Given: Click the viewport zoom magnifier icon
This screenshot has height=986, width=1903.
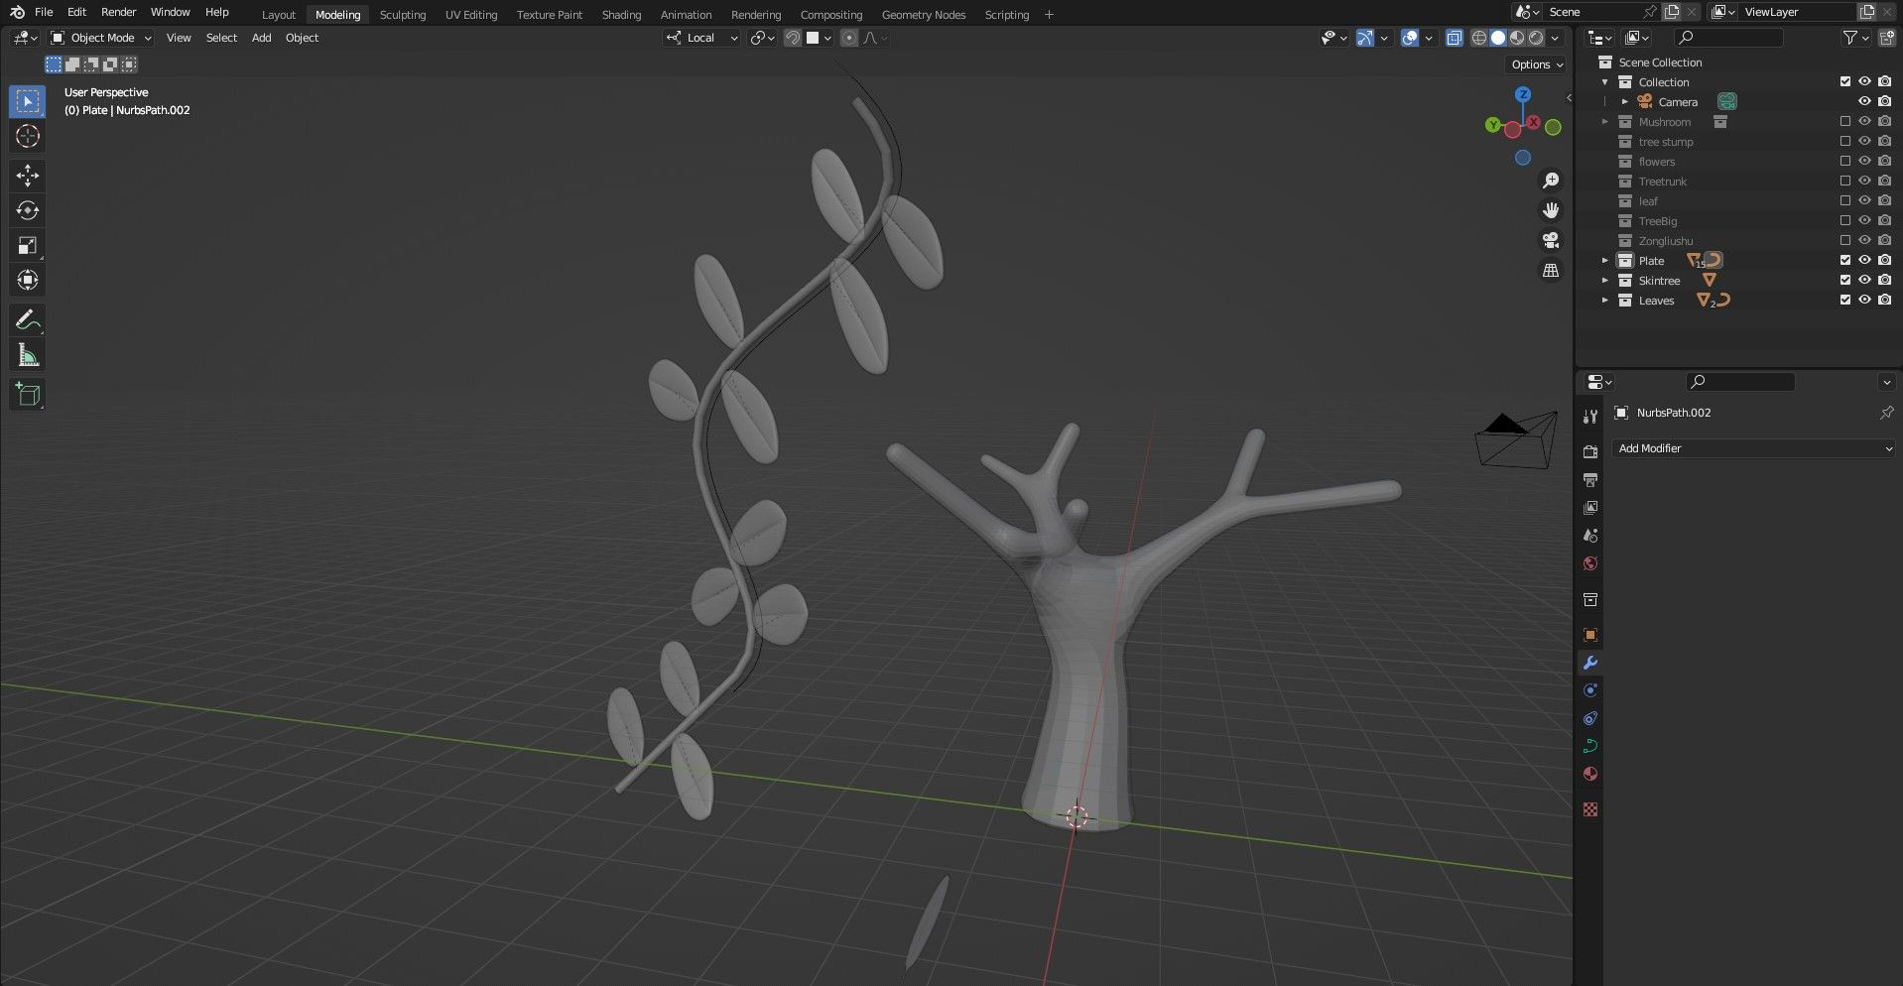Looking at the screenshot, I should 1551,181.
